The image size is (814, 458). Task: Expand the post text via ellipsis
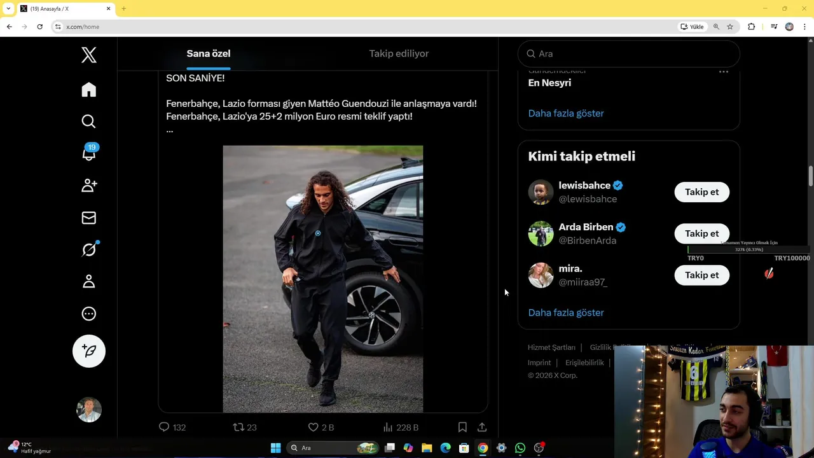(170, 130)
